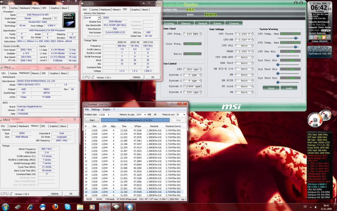The height and width of the screenshot is (211, 337).
Task: Click the memory chip icon in taskbar
Action: coord(18,207)
